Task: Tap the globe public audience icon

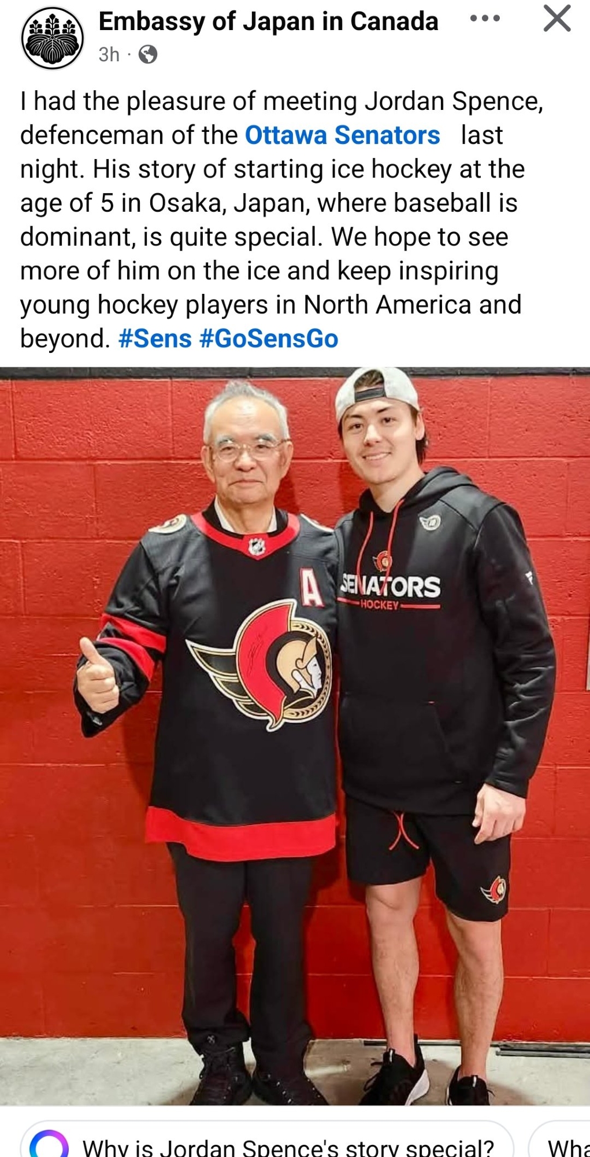Action: point(148,54)
